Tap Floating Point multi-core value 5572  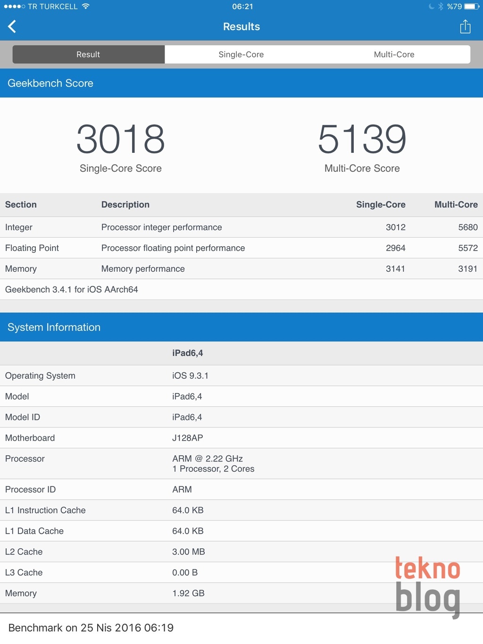pos(468,248)
